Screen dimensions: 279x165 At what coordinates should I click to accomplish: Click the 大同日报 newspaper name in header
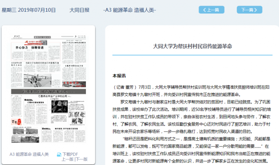(x=79, y=10)
